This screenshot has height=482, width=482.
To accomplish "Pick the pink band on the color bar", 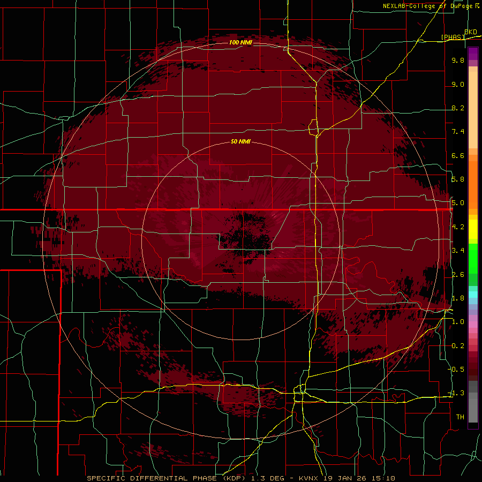I will (x=473, y=325).
